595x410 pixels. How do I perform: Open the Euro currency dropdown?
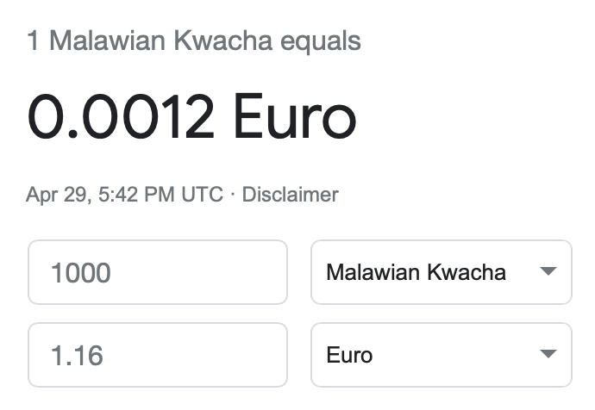(441, 355)
